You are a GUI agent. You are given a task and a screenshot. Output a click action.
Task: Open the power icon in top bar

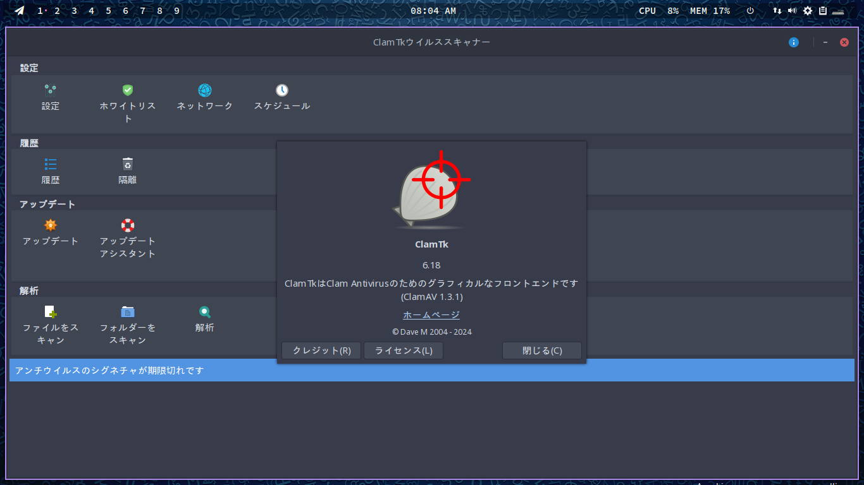(x=750, y=11)
